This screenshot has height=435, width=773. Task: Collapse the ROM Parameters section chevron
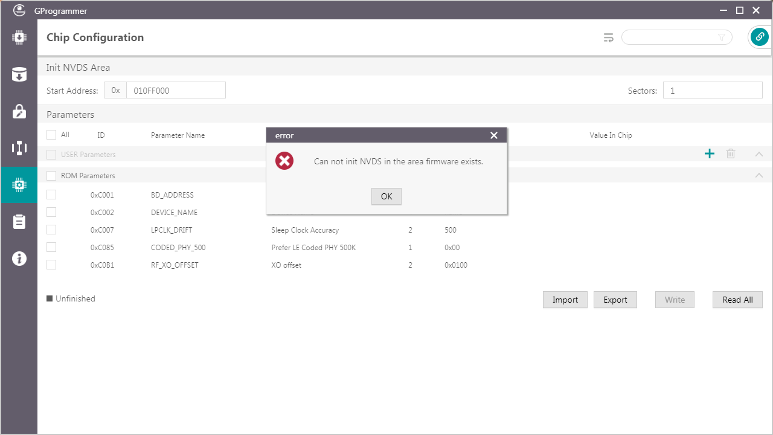click(x=759, y=176)
